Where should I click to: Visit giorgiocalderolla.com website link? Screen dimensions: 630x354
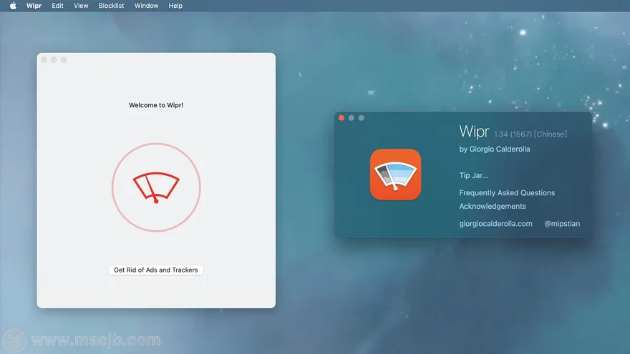tap(495, 224)
